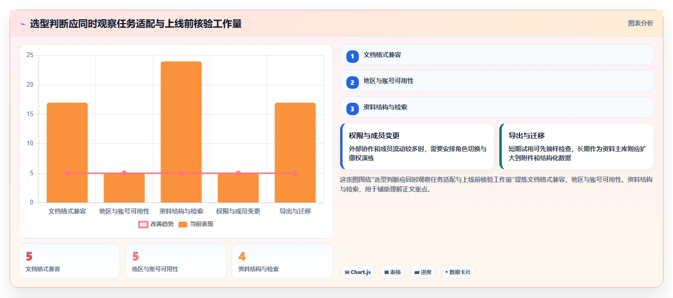Image resolution: width=673 pixels, height=298 pixels.
Task: Click description text 外部协作和成员流动较多时
Action: (418, 153)
